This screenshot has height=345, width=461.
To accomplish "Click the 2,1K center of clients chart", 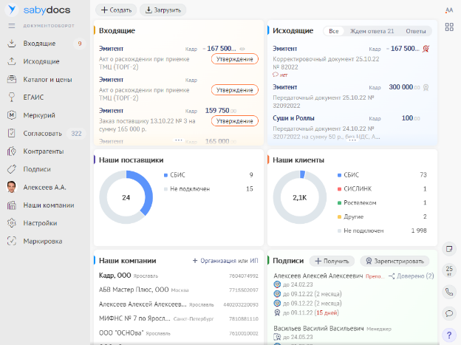I will point(300,198).
